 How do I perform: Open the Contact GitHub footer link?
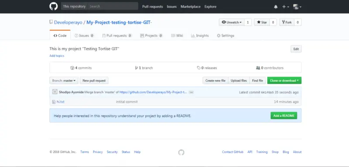click(x=233, y=152)
